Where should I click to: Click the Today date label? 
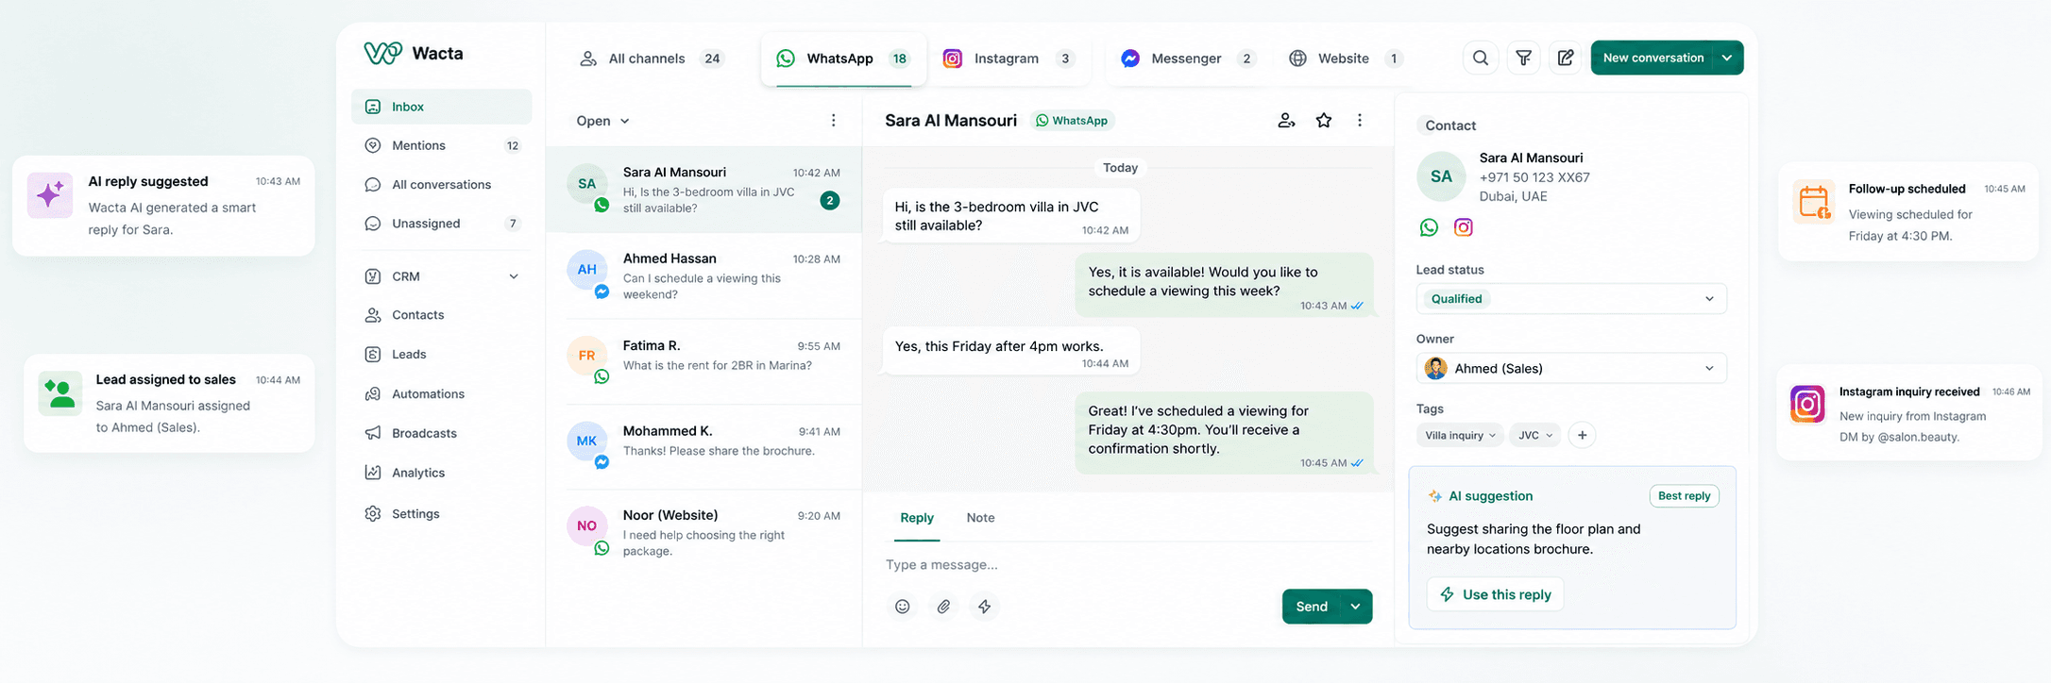pos(1120,168)
